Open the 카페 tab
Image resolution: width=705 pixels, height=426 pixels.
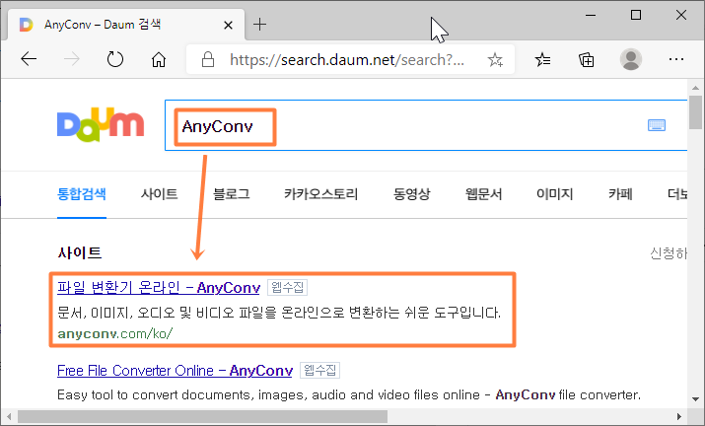pos(620,194)
